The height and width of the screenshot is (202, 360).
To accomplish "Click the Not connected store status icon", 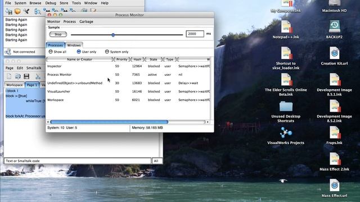I will coord(8,52).
